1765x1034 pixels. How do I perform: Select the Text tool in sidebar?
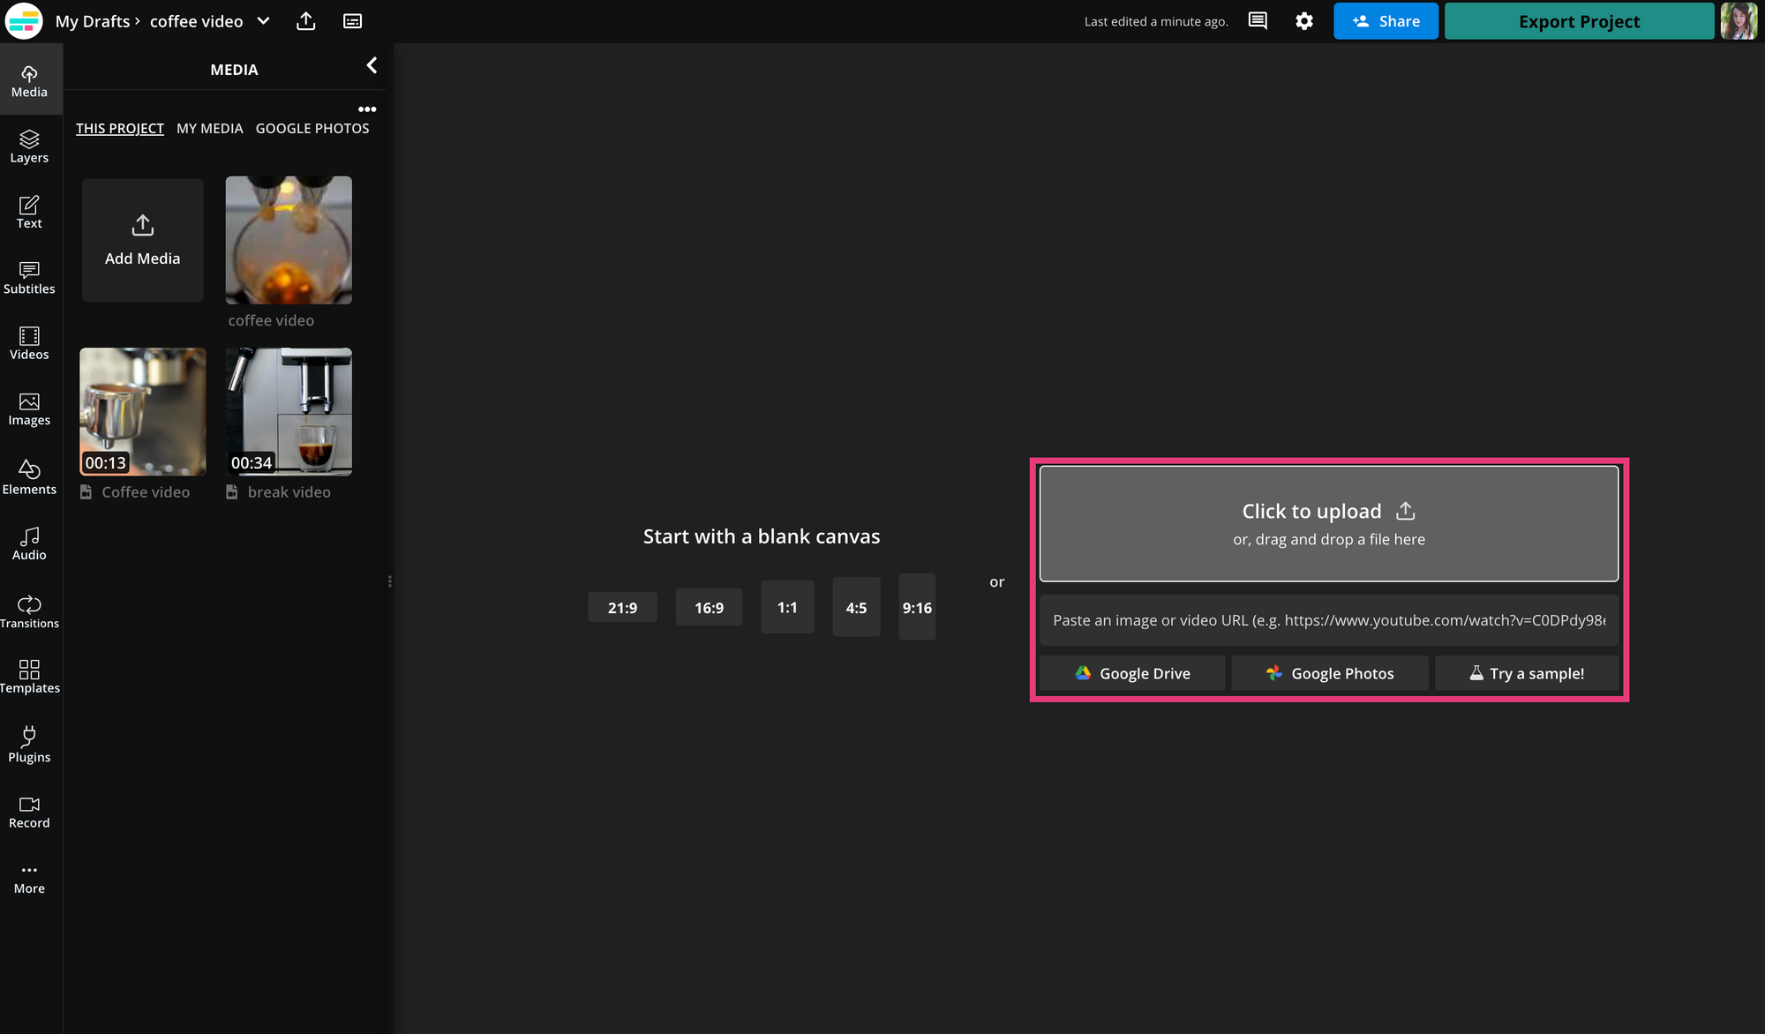29,212
